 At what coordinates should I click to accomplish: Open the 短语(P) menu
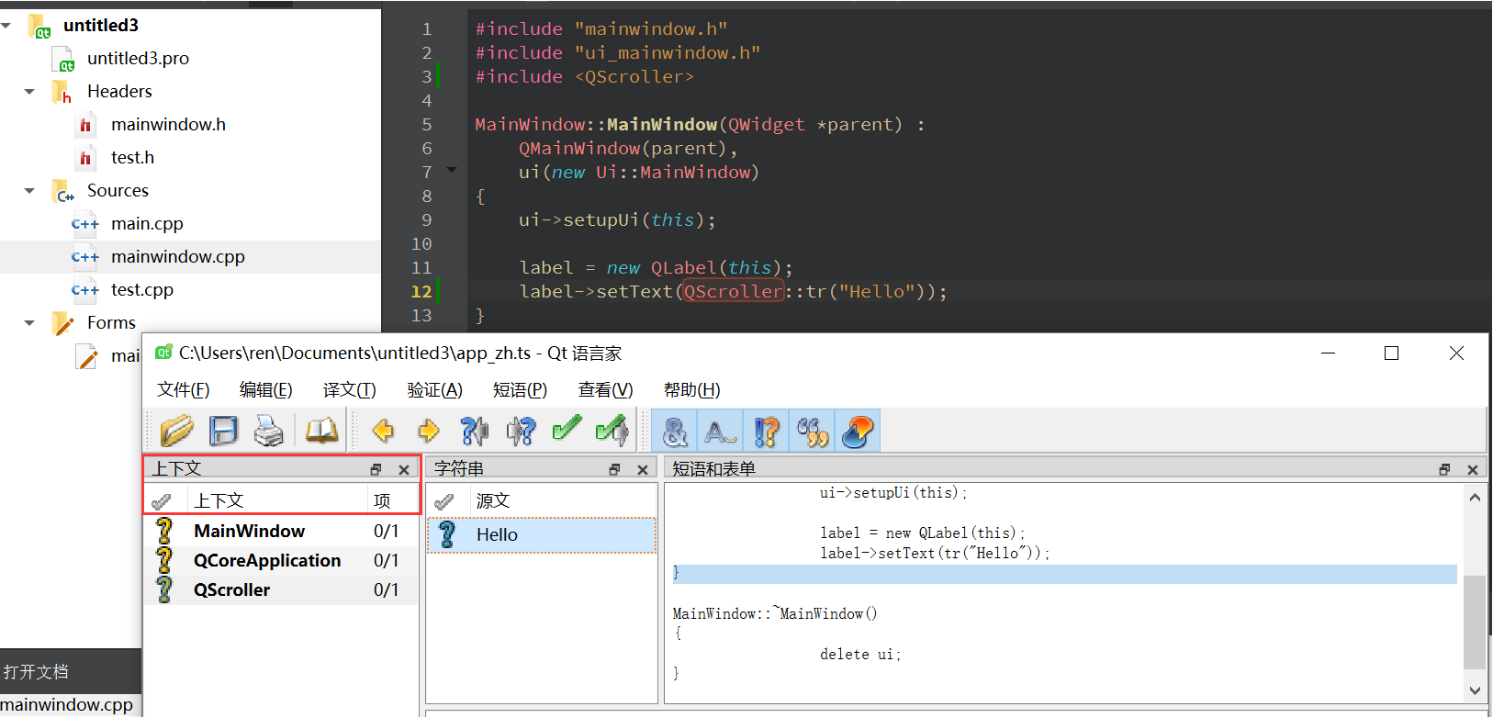521,390
